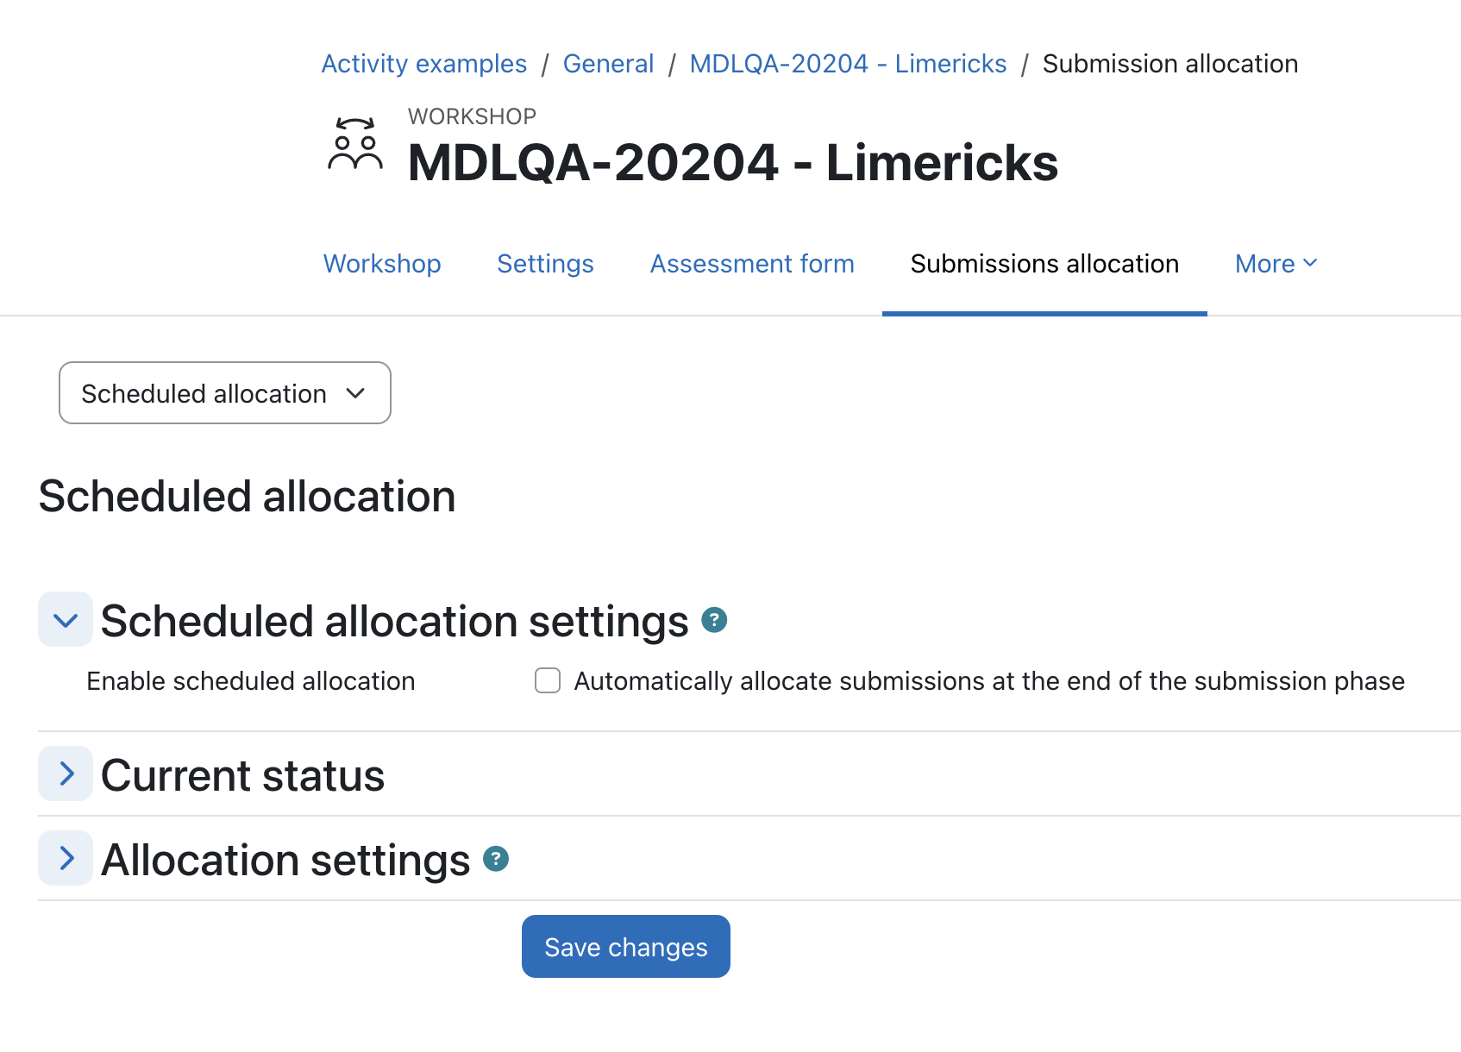1461x1052 pixels.
Task: Open help for Scheduled allocation settings
Action: [x=714, y=619]
